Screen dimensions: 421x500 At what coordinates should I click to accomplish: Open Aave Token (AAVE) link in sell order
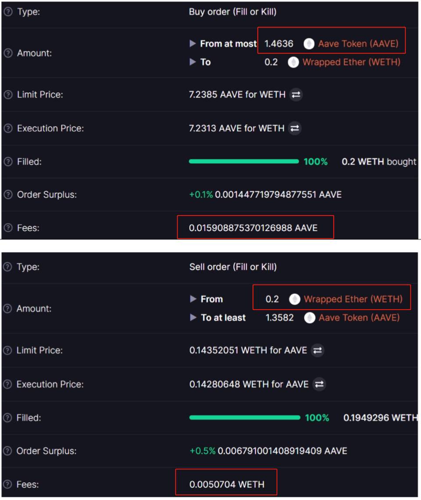(x=359, y=318)
